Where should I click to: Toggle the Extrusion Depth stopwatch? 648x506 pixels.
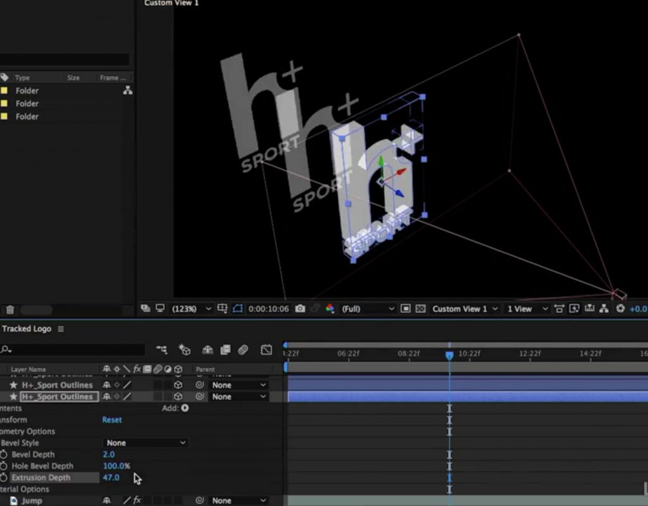[x=4, y=478]
